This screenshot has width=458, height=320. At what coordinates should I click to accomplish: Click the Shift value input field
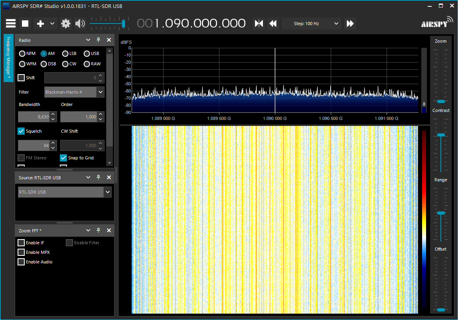coord(71,78)
